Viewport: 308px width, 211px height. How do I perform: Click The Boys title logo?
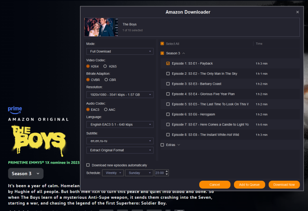tap(39, 141)
